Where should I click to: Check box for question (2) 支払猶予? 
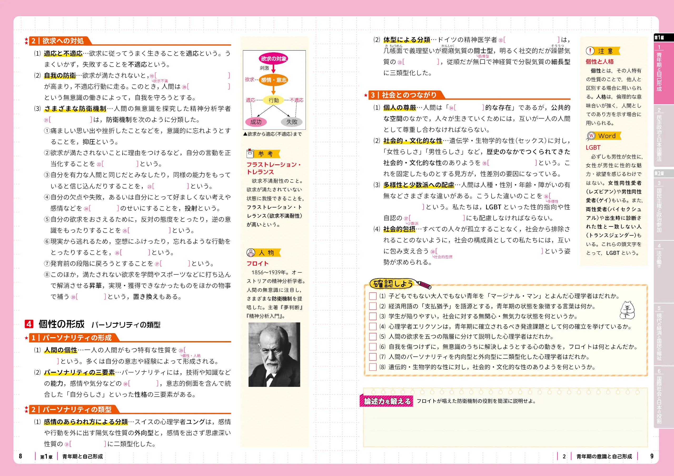(373, 306)
